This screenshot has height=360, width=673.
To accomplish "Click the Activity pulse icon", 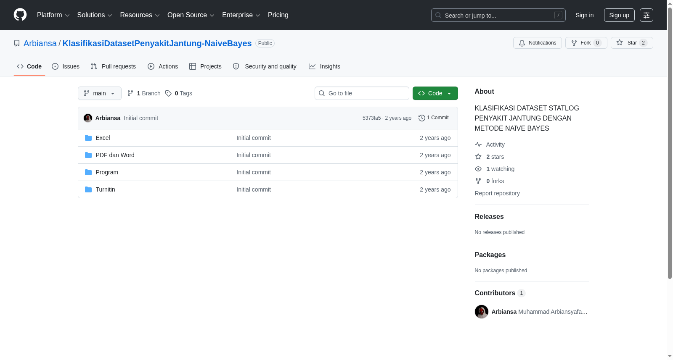I will (478, 145).
